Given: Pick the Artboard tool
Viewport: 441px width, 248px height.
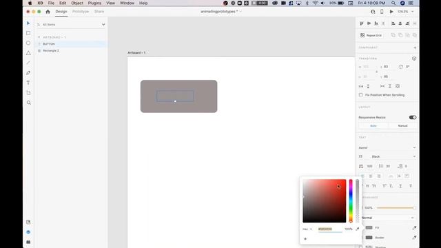Looking at the screenshot, I should point(28,93).
